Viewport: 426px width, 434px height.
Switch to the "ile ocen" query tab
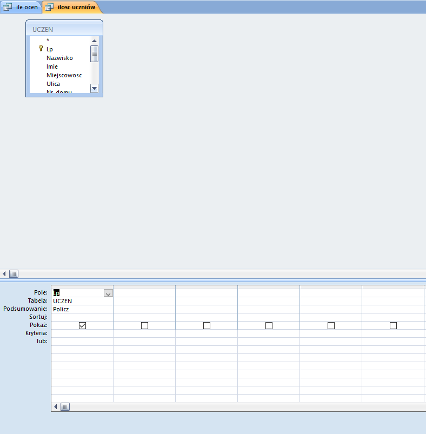(x=26, y=7)
